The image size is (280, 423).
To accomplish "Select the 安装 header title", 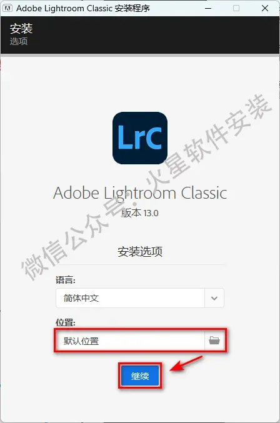I will coord(21,29).
